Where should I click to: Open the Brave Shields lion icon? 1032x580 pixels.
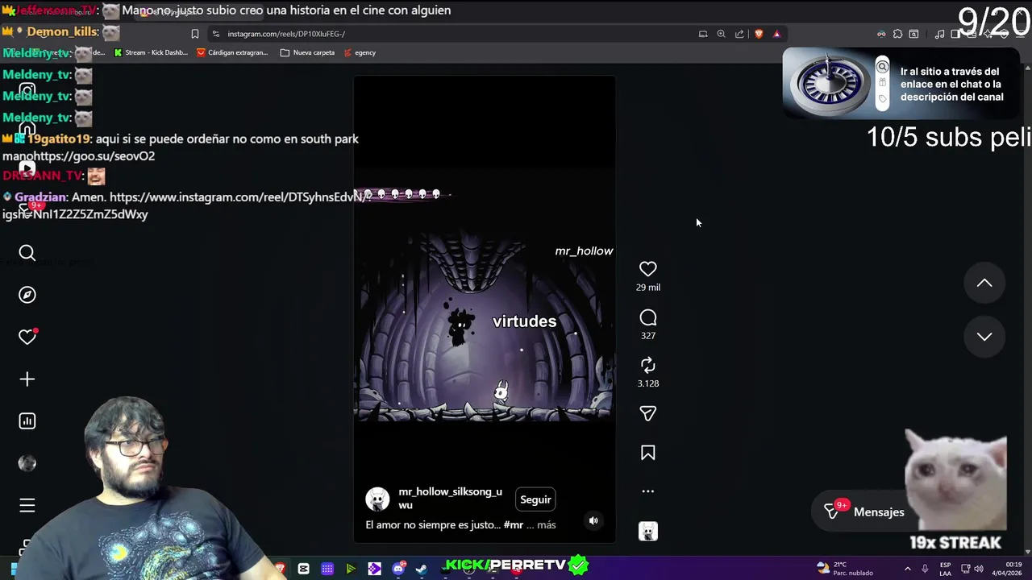(759, 34)
